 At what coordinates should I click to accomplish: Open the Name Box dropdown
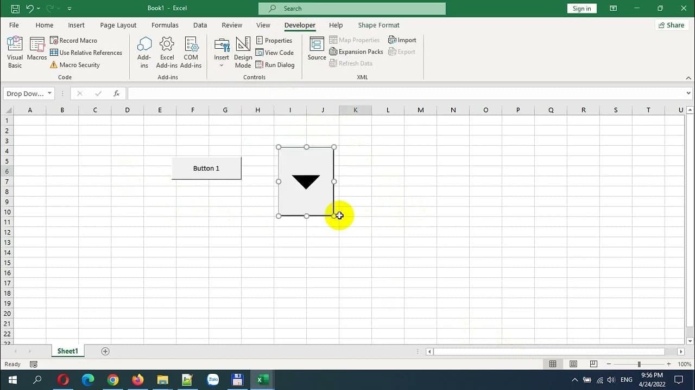(49, 94)
